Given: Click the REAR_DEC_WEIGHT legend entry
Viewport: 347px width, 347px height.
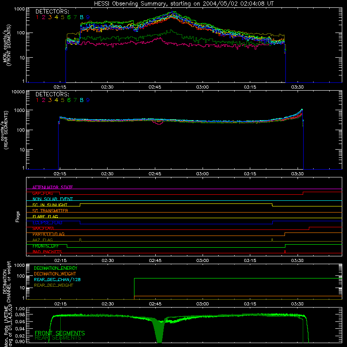Looking at the screenshot, I should 53,285.
